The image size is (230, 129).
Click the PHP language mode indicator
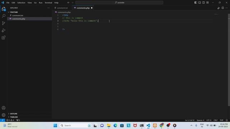click(221, 120)
